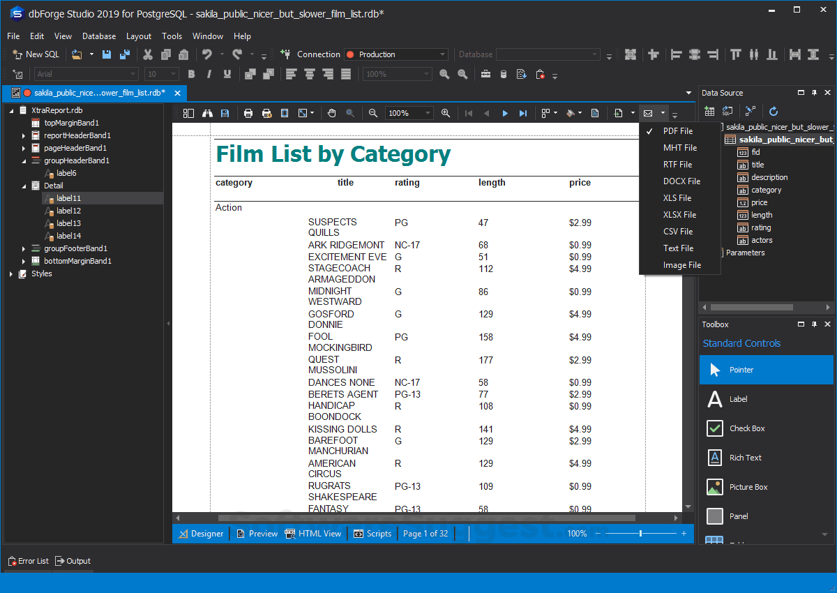Switch to the Designer tab
837x593 pixels.
202,534
